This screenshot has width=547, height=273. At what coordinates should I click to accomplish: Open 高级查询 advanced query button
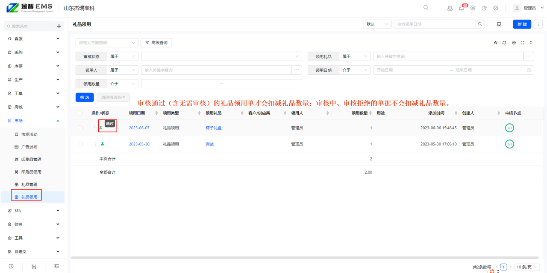pos(156,43)
